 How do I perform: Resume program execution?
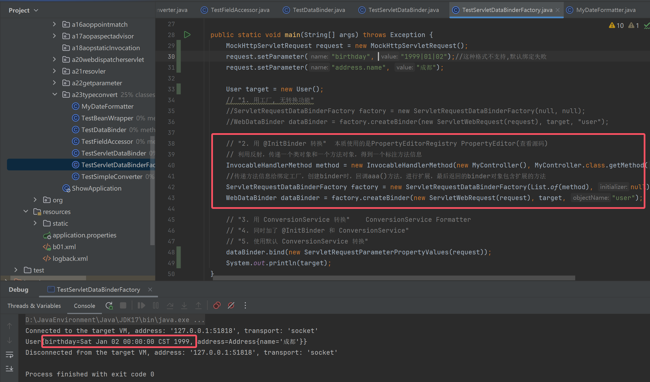point(141,306)
